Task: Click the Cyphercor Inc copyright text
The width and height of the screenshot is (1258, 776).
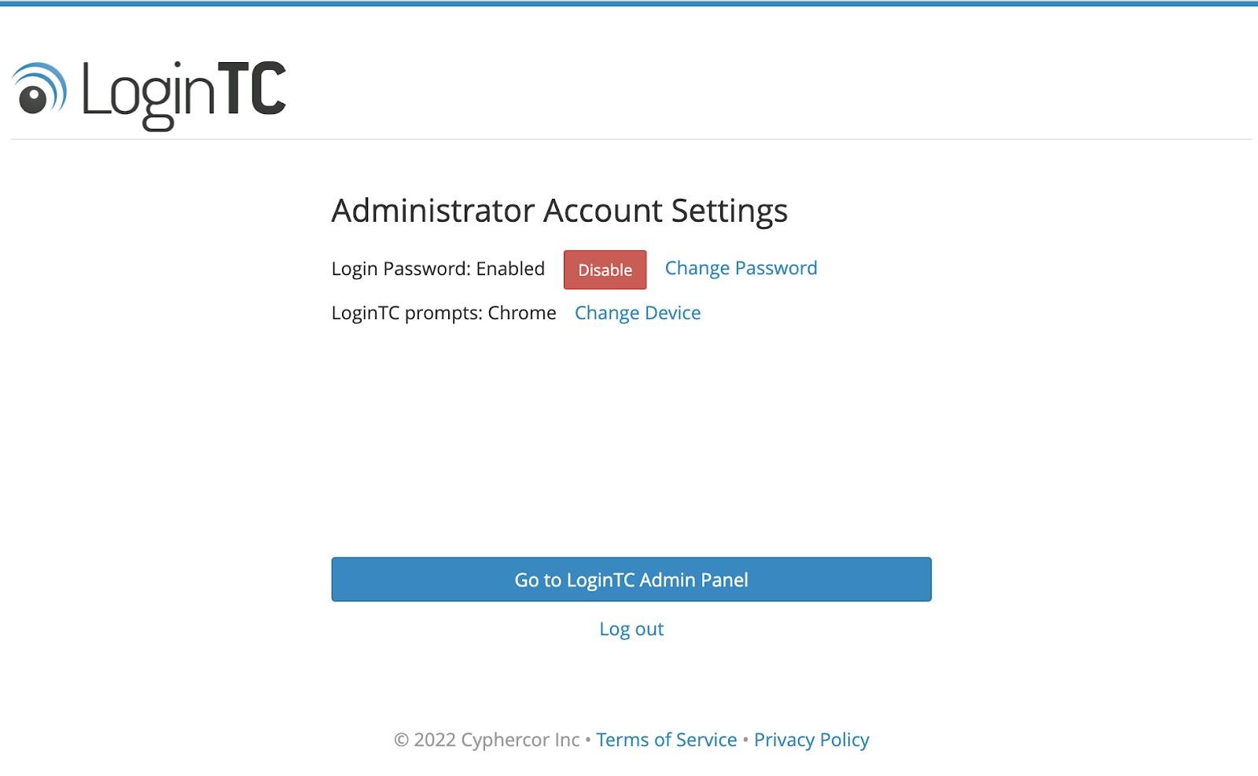Action: (487, 739)
